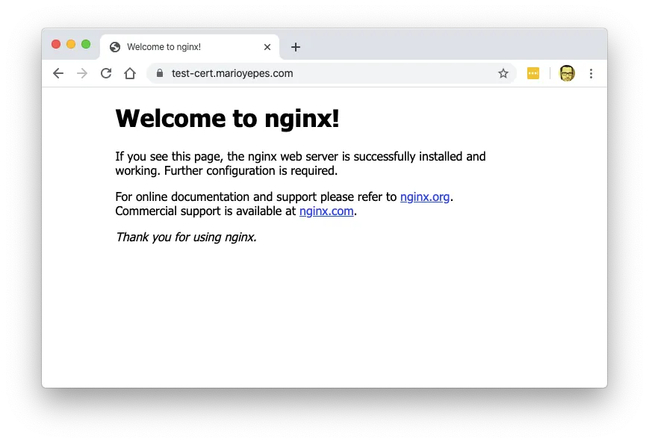Maximize window with the green button
Screen dimensions: 649x443
pos(86,44)
